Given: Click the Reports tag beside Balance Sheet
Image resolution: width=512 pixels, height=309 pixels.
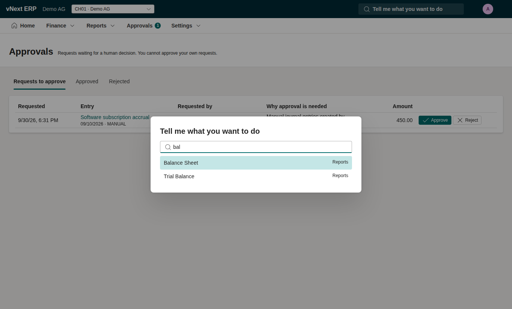Looking at the screenshot, I should click(x=340, y=162).
